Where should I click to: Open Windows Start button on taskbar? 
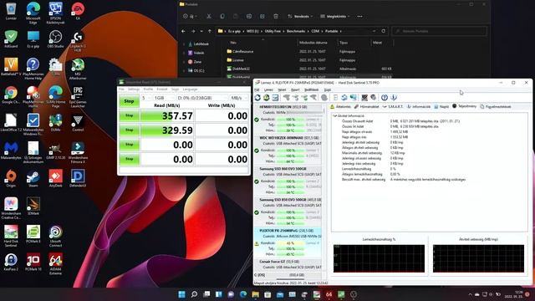click(x=182, y=294)
